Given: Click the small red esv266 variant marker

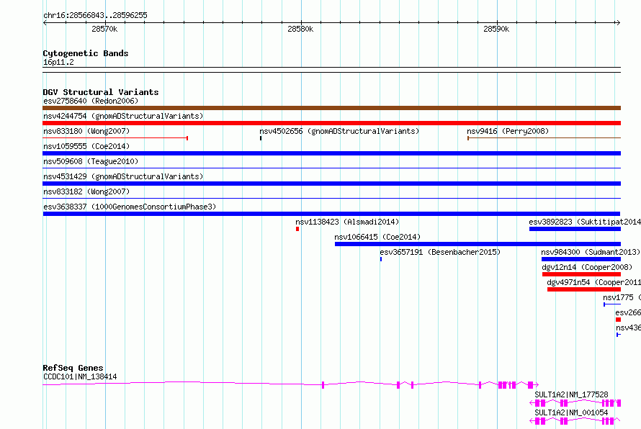Looking at the screenshot, I should 618,320.
